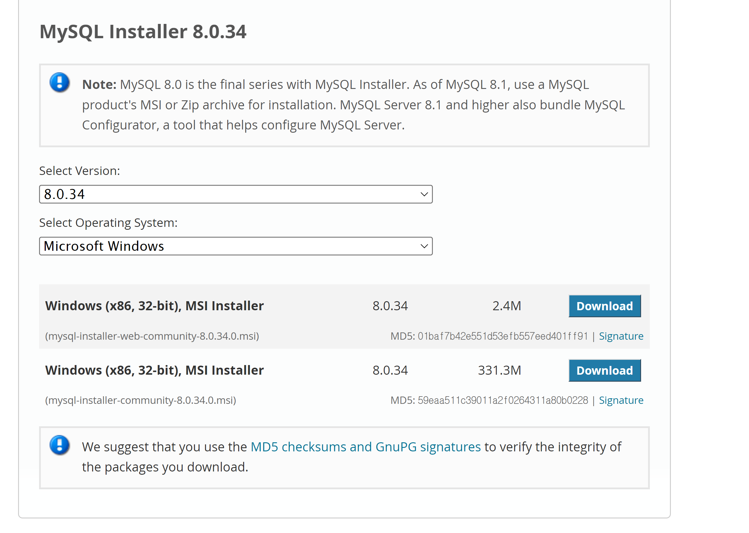The width and height of the screenshot is (749, 533).
Task: Click mysql-installer-web-community-8.0.34.0.msi filename
Action: click(x=152, y=336)
